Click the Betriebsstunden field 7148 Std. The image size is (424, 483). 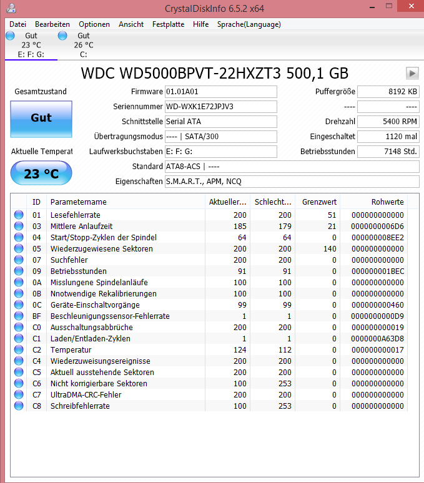point(388,152)
